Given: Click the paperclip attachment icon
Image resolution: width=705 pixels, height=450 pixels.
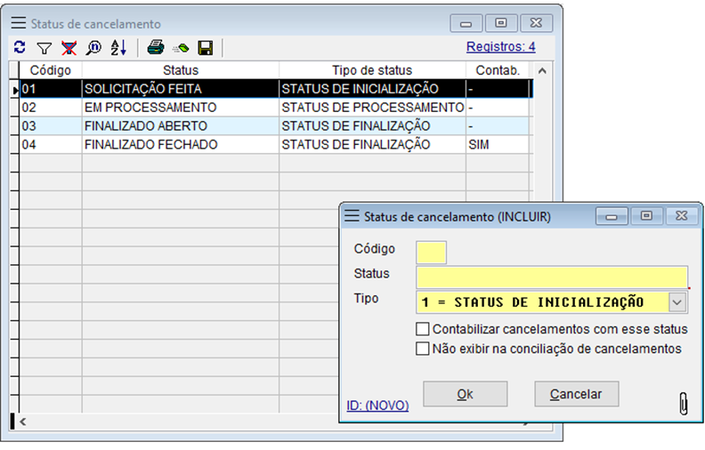Looking at the screenshot, I should pyautogui.click(x=683, y=403).
